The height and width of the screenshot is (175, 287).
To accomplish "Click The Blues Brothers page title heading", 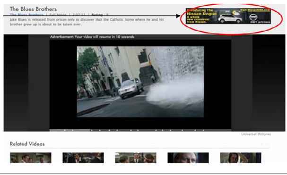I will coord(33,9).
